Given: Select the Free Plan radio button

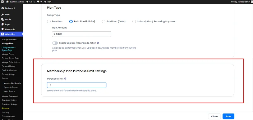Looking at the screenshot, I should click(49, 21).
